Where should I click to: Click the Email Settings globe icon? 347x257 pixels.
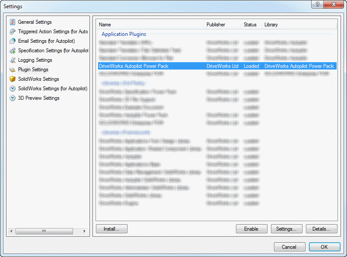click(x=13, y=41)
